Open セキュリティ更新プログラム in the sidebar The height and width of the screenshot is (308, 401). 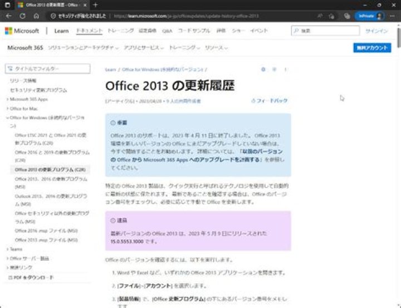point(38,90)
